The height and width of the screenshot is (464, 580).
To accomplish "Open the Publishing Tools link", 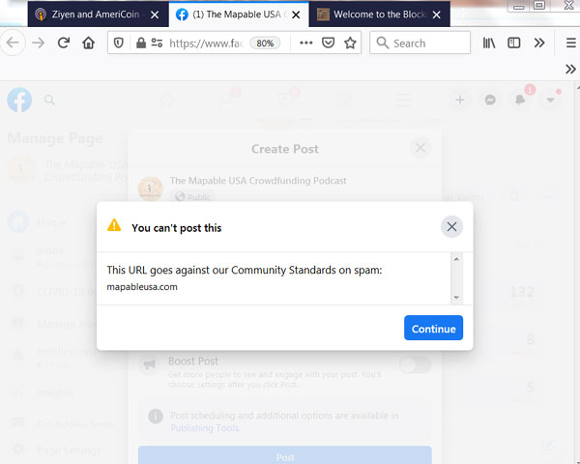I will coord(205,428).
